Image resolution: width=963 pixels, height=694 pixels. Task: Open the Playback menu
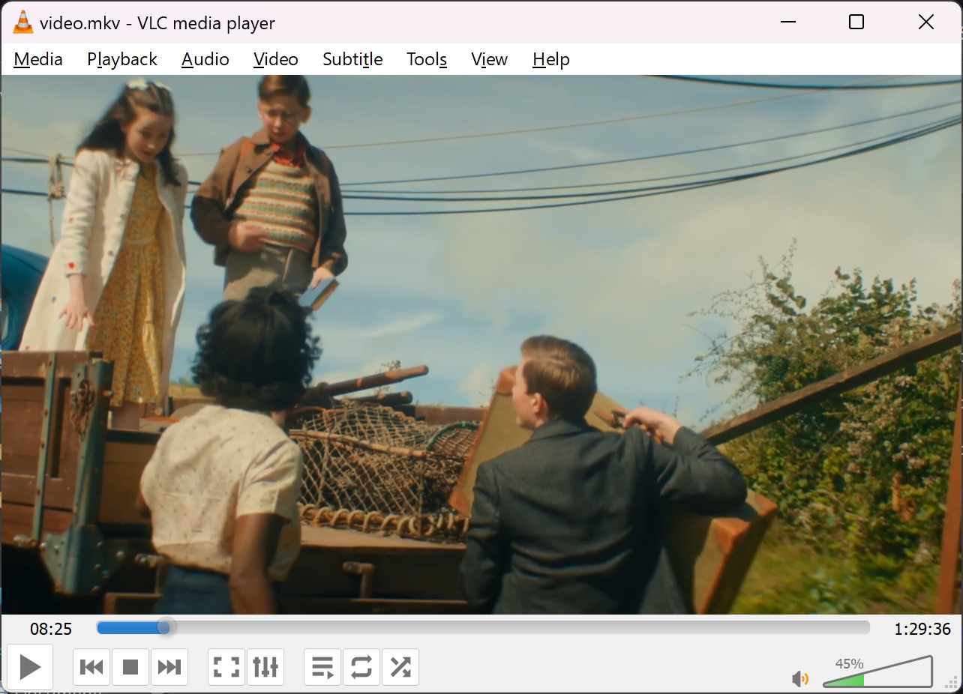click(122, 59)
